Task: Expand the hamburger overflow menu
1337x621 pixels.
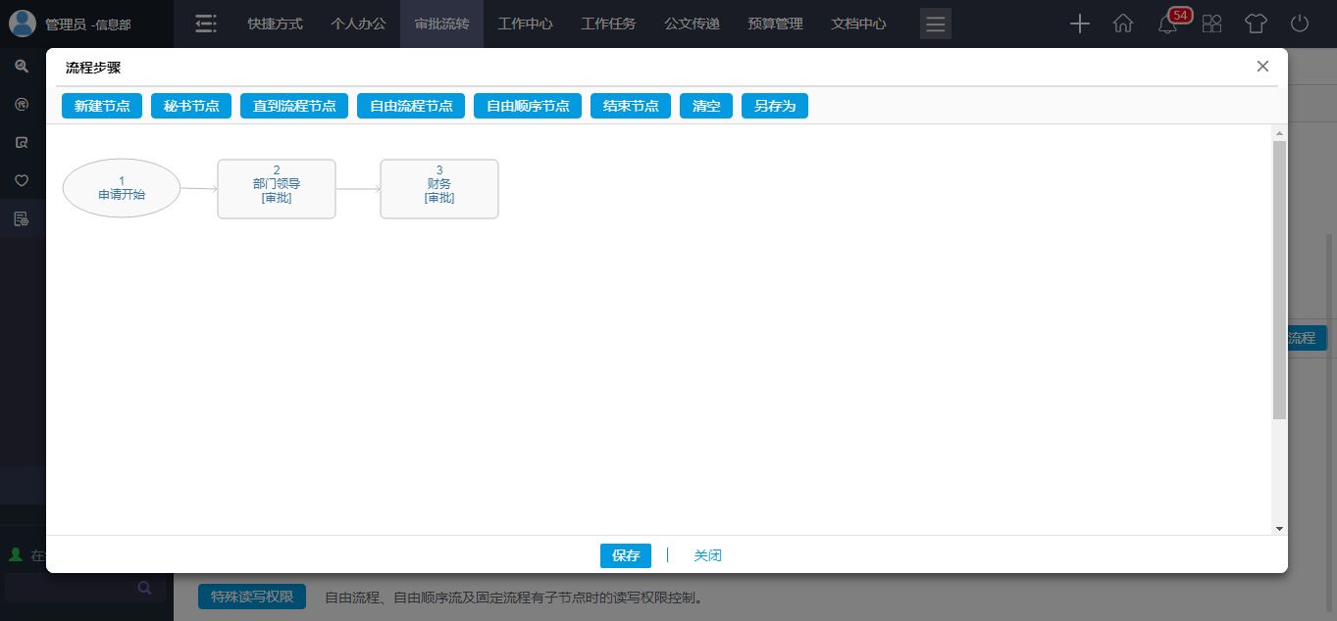Action: click(935, 24)
